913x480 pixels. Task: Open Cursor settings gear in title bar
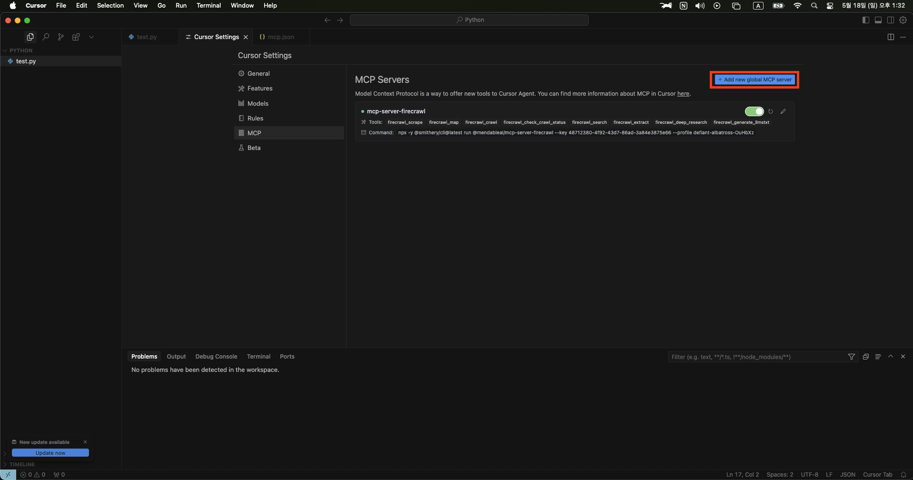pos(903,20)
